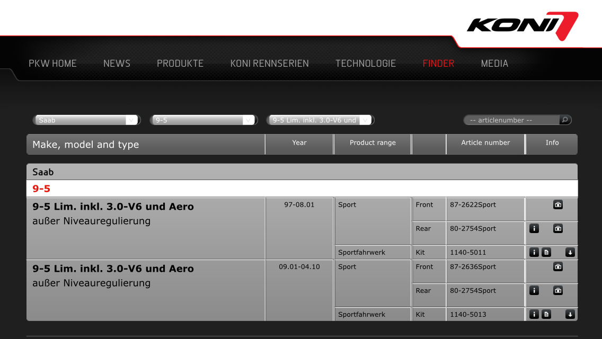Click the article number search magnifier
602x339 pixels.
click(x=565, y=120)
